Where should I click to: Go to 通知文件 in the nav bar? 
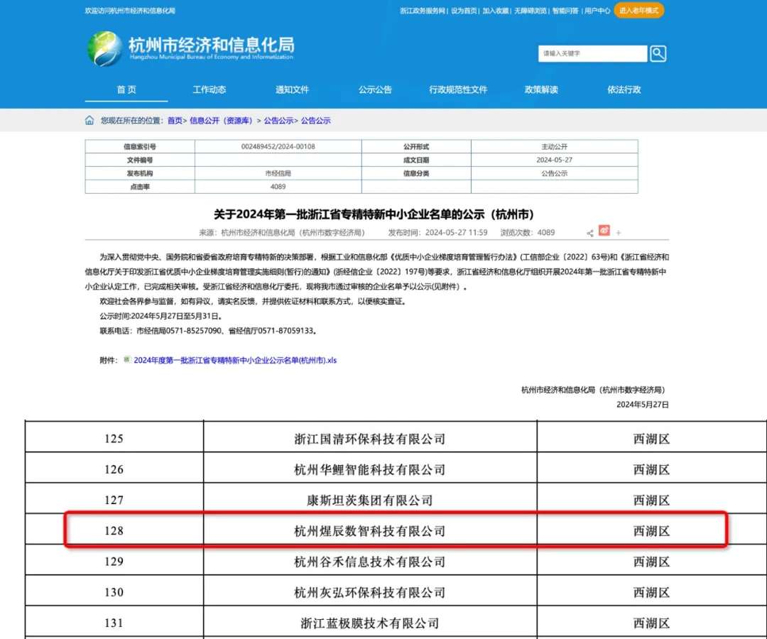pyautogui.click(x=293, y=89)
